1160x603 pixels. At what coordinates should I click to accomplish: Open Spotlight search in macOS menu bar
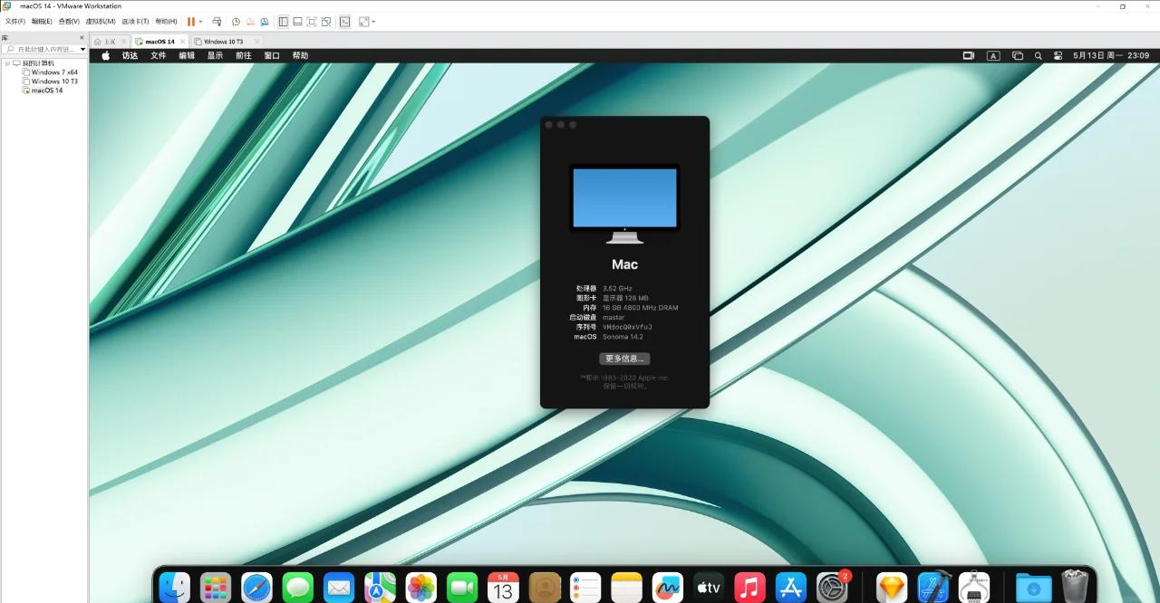(x=1039, y=55)
